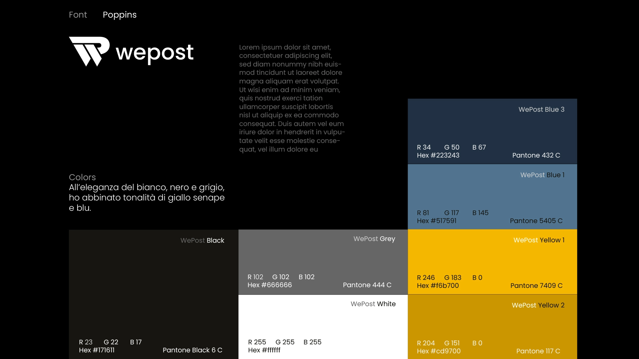Viewport: 639px width, 359px height.
Task: Pick the WePost Blue 1 swatch label
Action: click(542, 175)
